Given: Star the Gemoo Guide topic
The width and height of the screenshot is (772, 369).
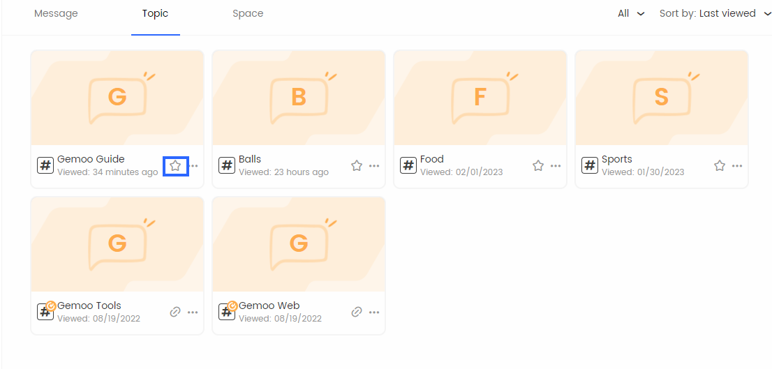Looking at the screenshot, I should 175,166.
